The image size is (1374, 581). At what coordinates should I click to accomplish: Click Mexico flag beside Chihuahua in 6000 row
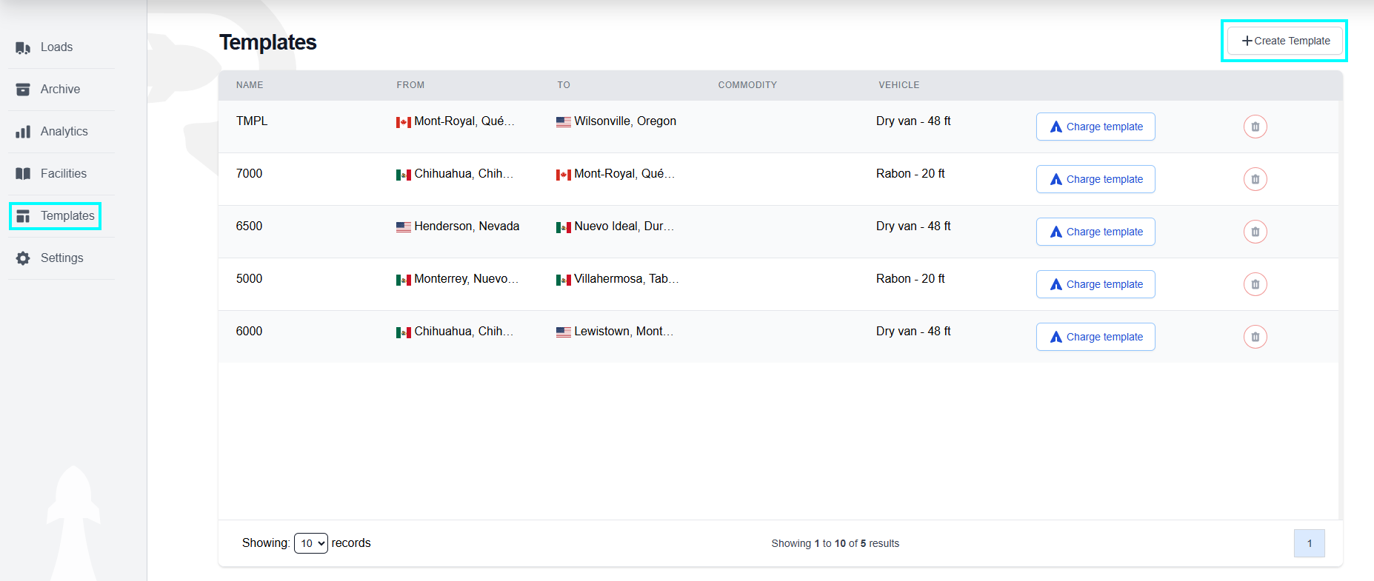click(x=404, y=332)
